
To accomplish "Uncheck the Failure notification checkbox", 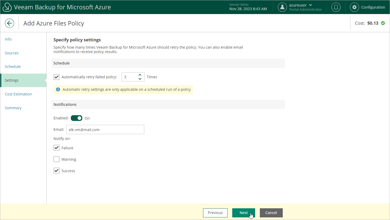I will pos(56,148).
